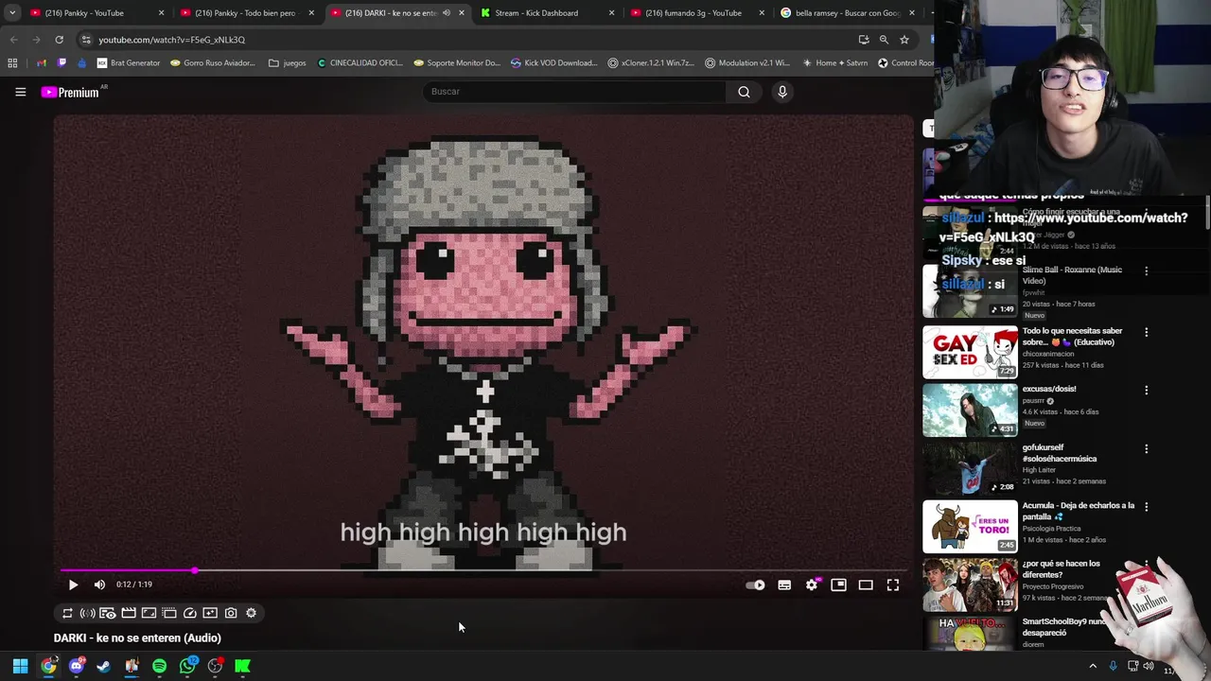Install app icon in address bar

click(864, 40)
